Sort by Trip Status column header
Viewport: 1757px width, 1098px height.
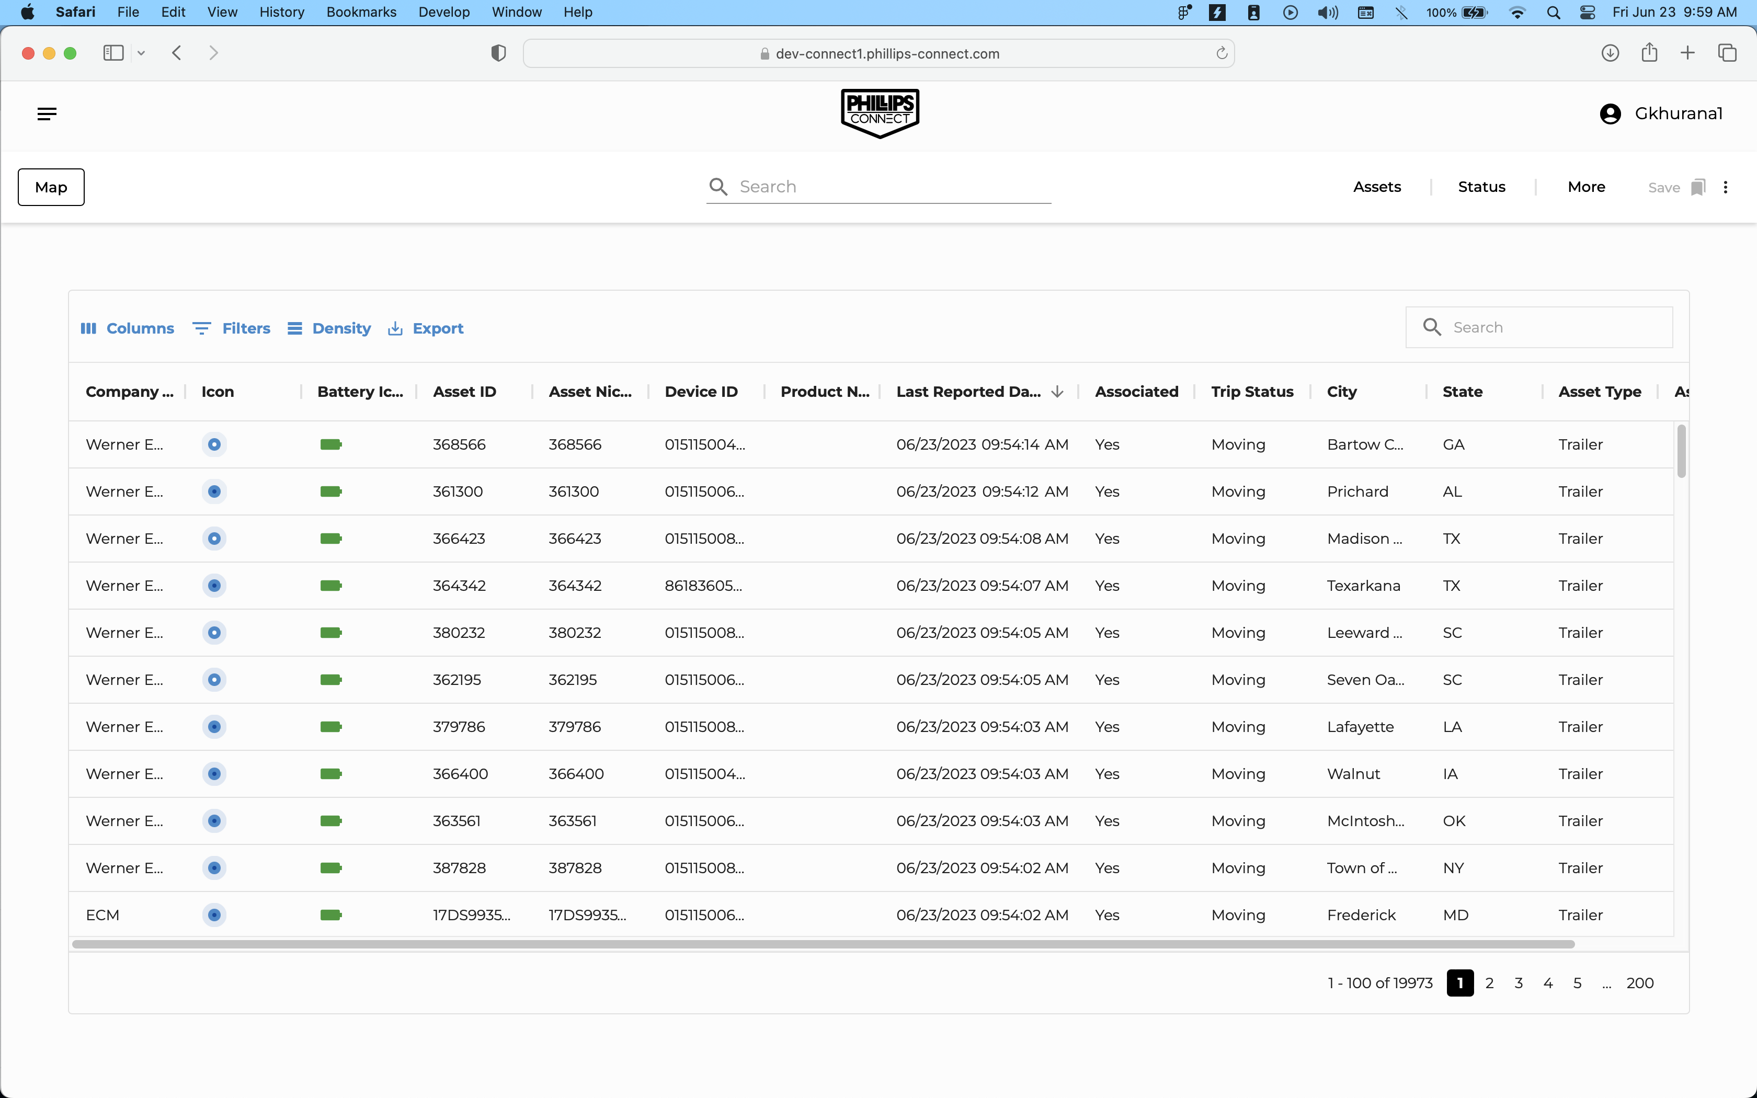(x=1252, y=392)
